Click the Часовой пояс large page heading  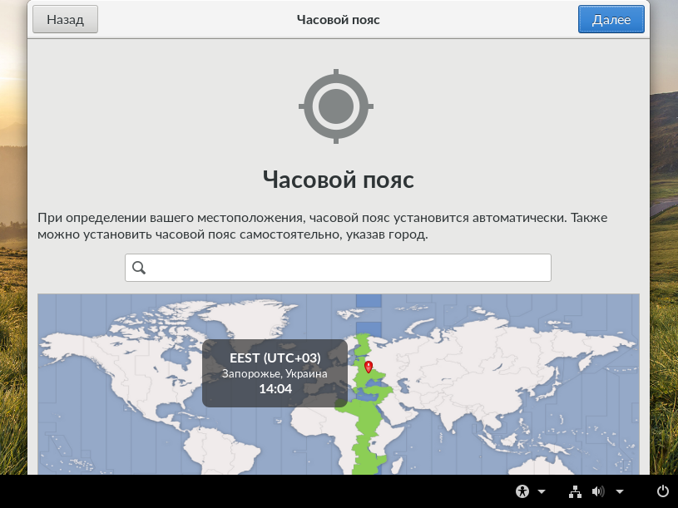pos(338,180)
